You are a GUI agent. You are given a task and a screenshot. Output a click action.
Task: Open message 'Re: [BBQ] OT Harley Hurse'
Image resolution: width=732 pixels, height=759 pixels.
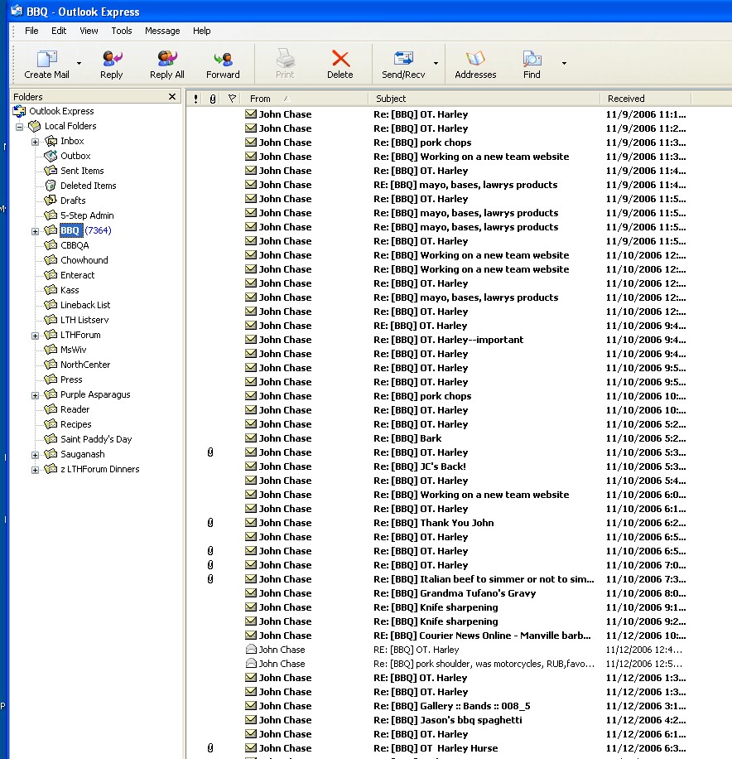(436, 748)
